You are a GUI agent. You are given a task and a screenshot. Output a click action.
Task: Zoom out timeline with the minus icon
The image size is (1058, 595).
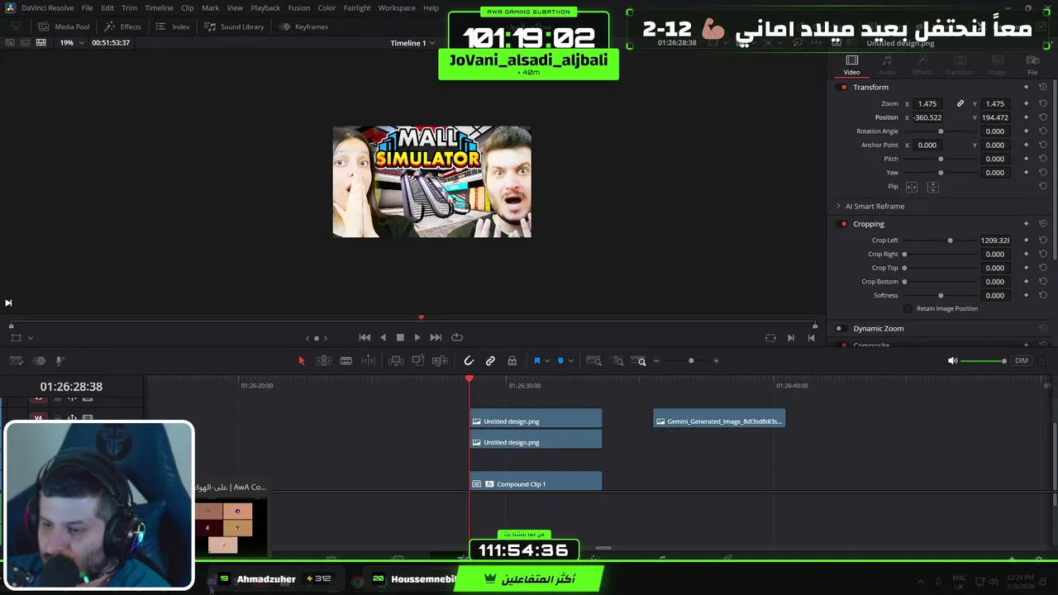click(x=657, y=360)
